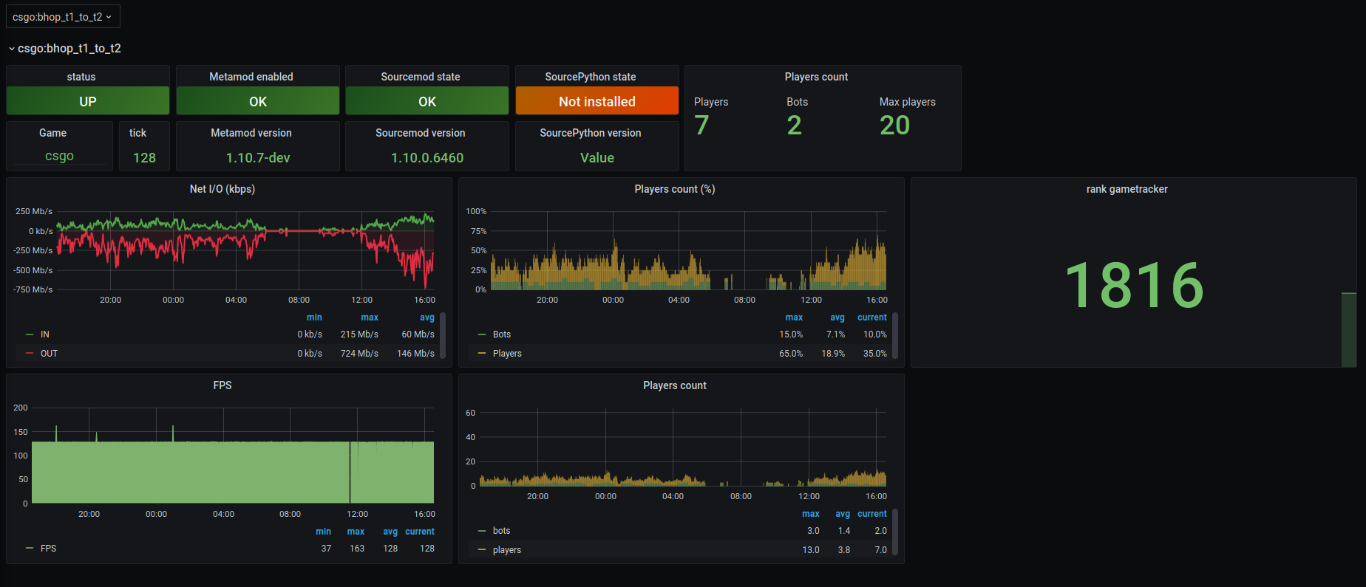Click the OK value under Metamod enabled

[x=258, y=101]
